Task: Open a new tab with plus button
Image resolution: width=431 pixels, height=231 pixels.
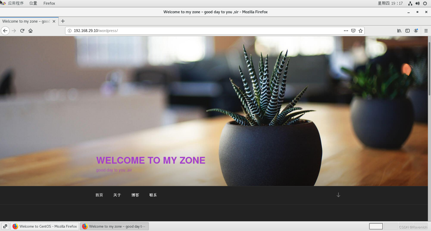Action: coord(63,21)
